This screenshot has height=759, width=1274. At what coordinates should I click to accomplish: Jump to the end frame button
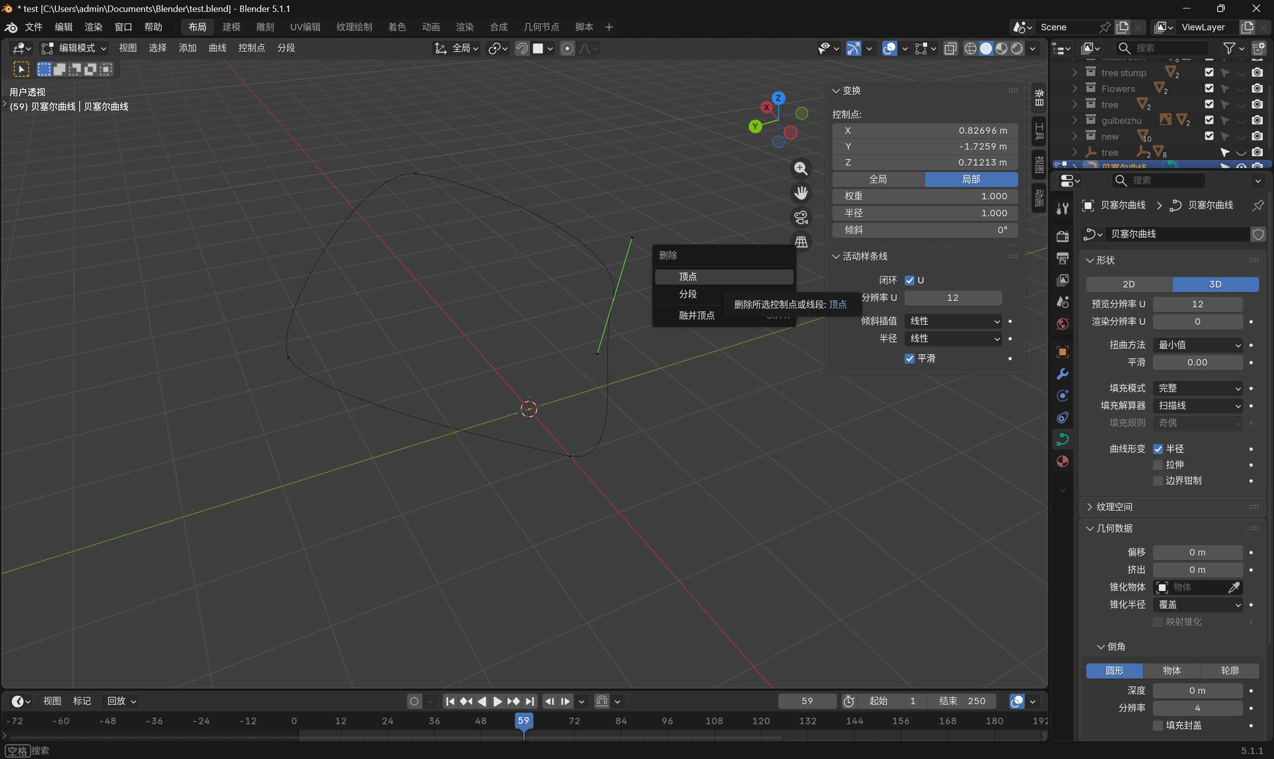[x=530, y=701]
